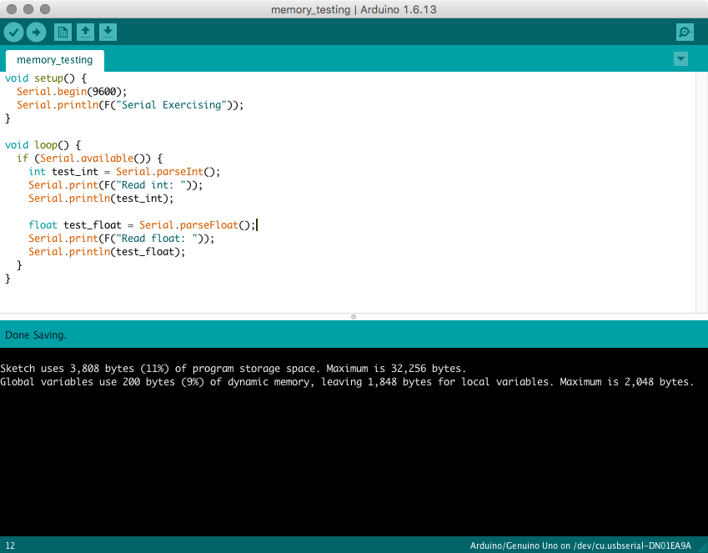708x553 pixels.
Task: Upload the sketch with the arrow icon
Action: point(36,33)
